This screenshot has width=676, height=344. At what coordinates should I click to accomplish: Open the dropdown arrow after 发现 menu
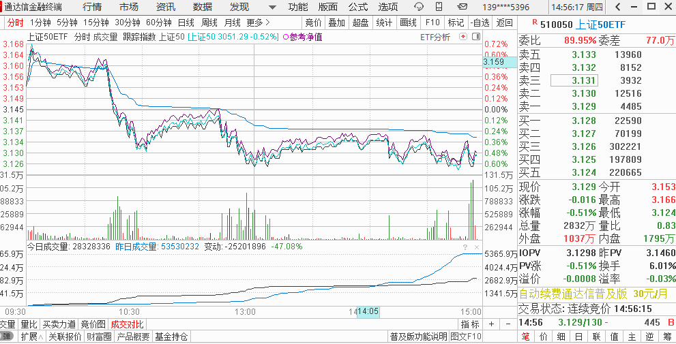tap(272, 7)
